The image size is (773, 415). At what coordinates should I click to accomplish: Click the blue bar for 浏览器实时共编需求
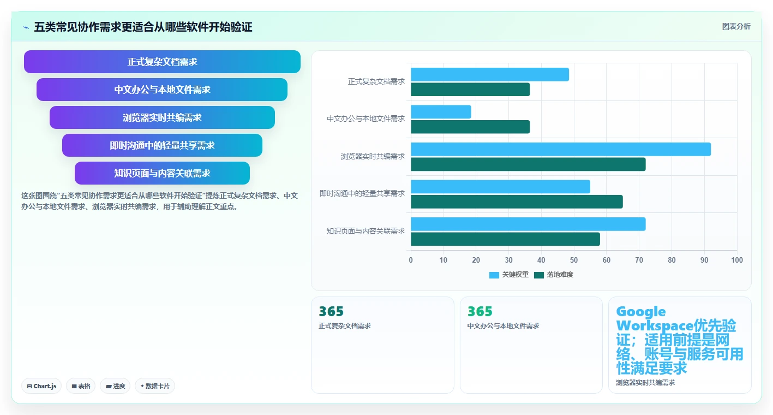(x=561, y=149)
